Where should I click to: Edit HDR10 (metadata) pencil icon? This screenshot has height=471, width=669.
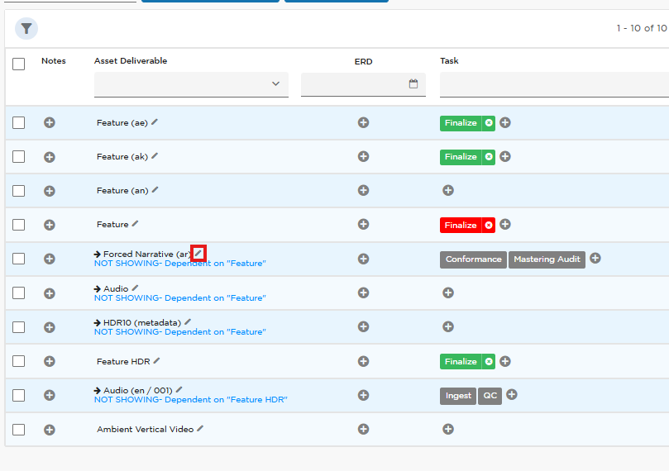point(188,321)
